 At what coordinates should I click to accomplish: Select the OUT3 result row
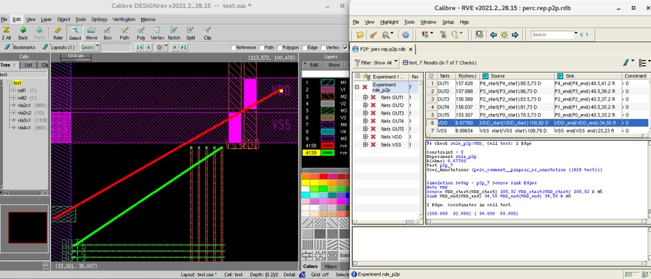tap(538, 99)
